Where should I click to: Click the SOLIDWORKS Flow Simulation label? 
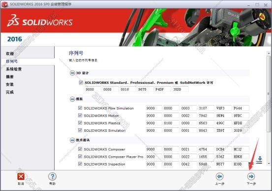[109, 108]
